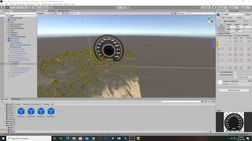Screen dimensions: 252x141
Task: Switch to the Game tab
Action: tap(52, 11)
